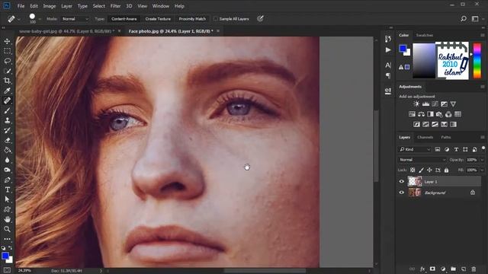Select the Hand tool
This screenshot has width=488, height=274.
click(x=7, y=219)
